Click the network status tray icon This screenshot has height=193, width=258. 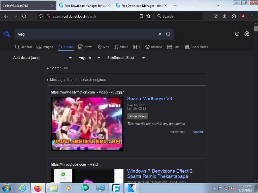227,188
